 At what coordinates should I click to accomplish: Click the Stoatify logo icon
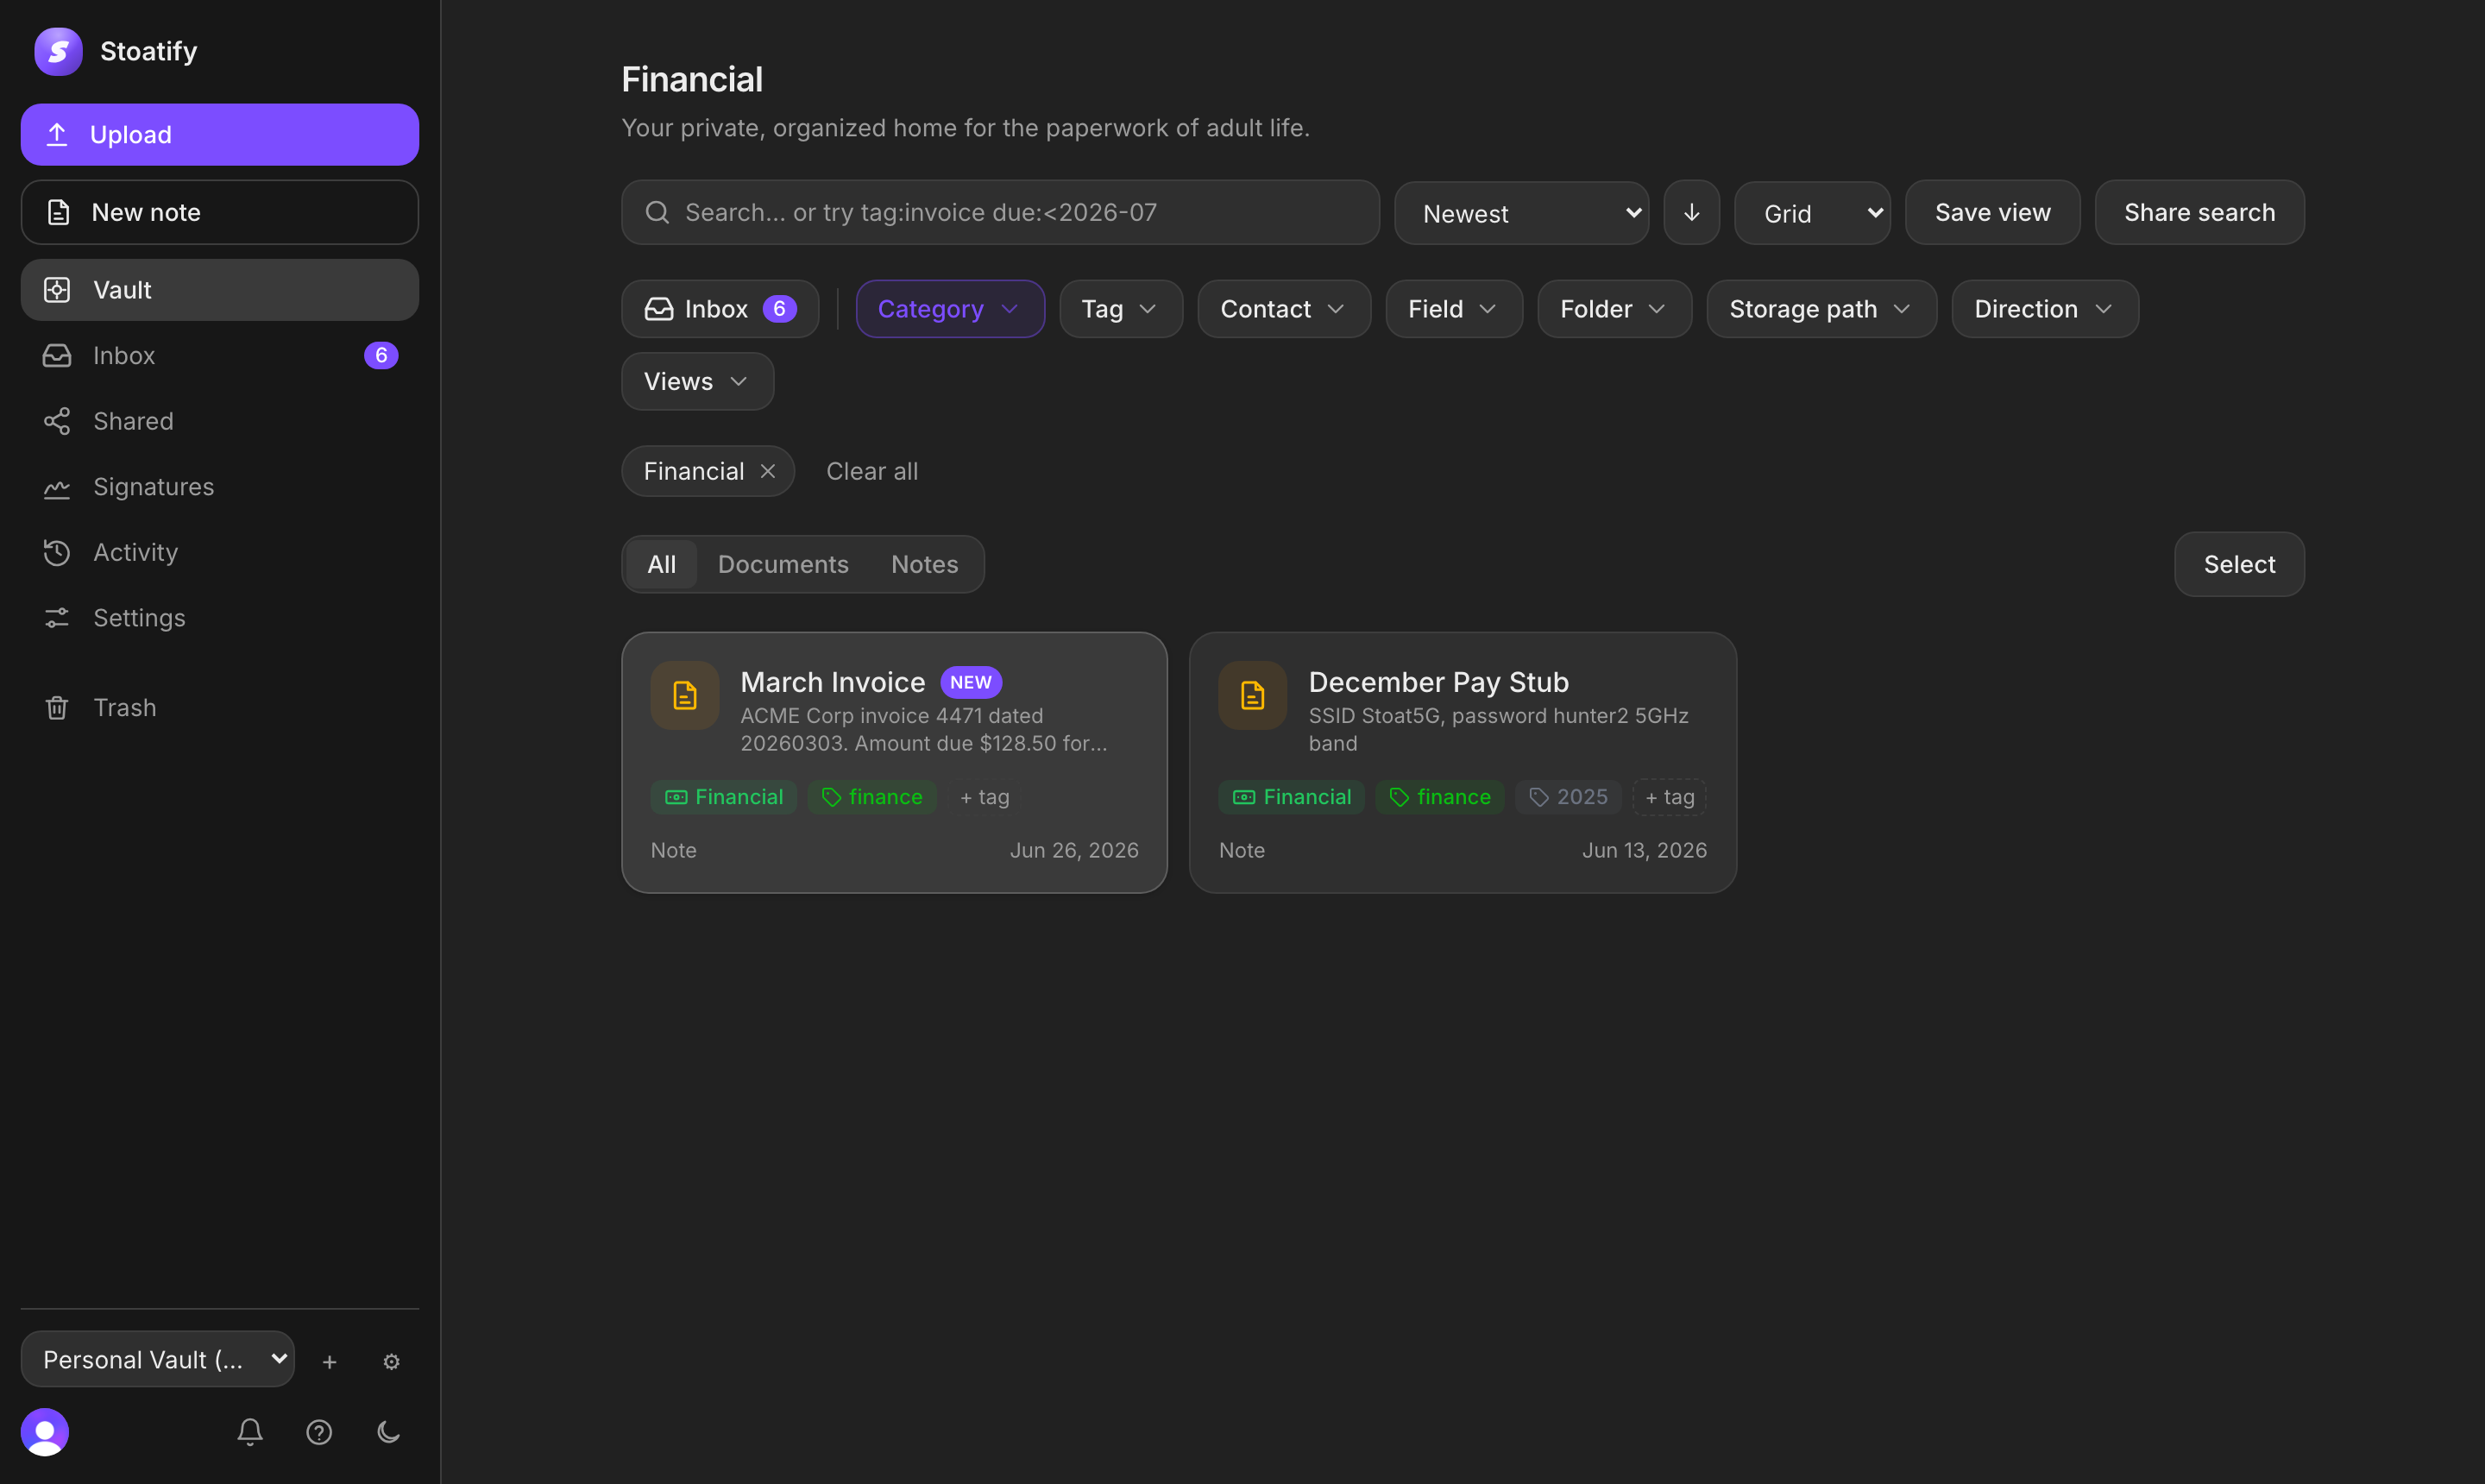coord(58,51)
